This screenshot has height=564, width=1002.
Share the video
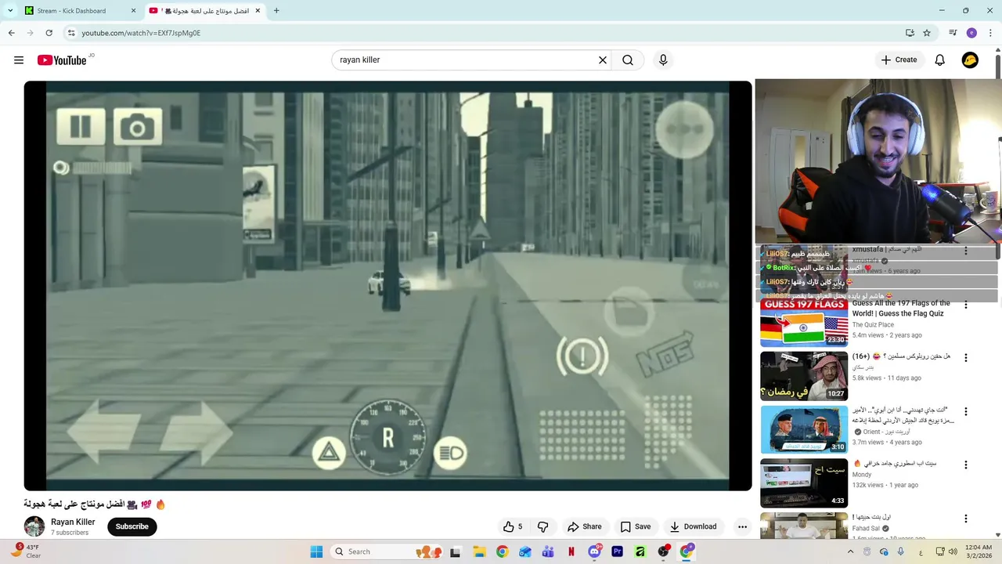pyautogui.click(x=585, y=527)
